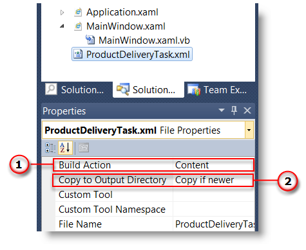This screenshot has height=250, width=306.
Task: Toggle auto-hide pin on Properties panel
Action: [x=234, y=111]
